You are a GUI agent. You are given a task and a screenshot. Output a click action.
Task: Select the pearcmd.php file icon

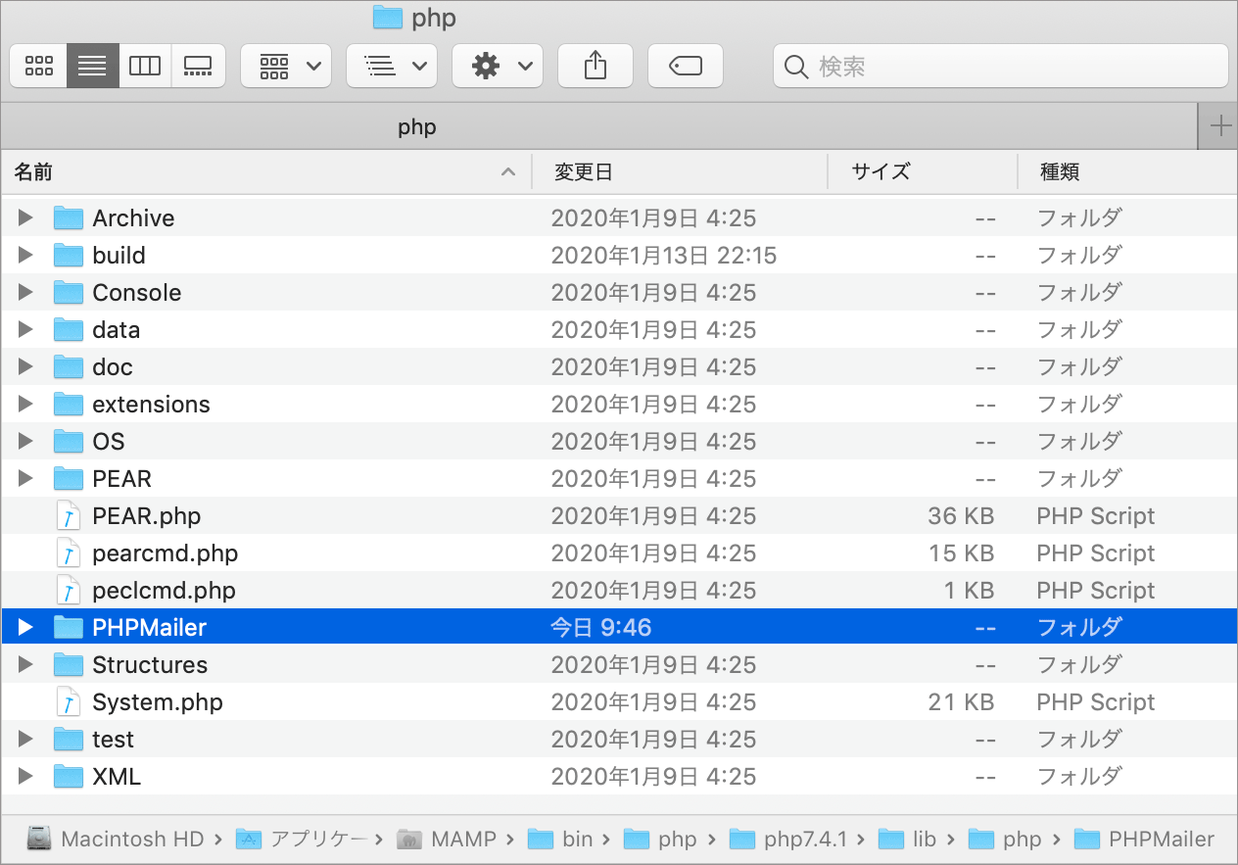click(68, 553)
